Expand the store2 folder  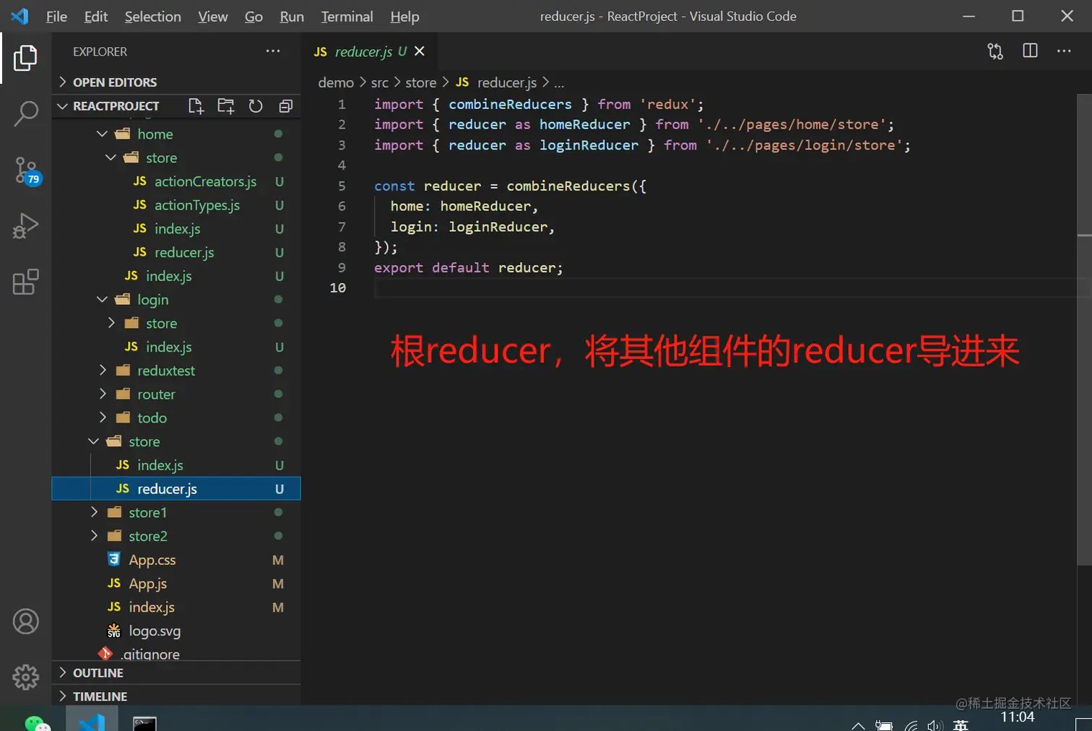coord(176,536)
